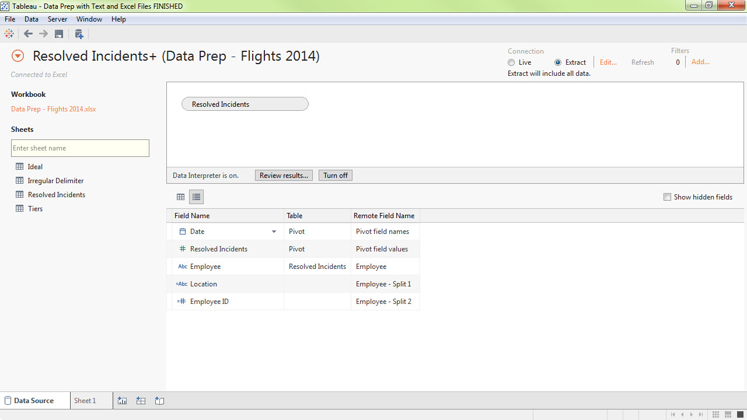This screenshot has width=747, height=420.
Task: Click the undo back arrow
Action: (x=27, y=34)
